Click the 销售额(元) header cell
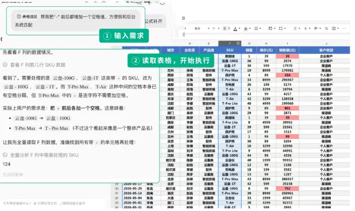The image size is (355, 211). click(287, 50)
